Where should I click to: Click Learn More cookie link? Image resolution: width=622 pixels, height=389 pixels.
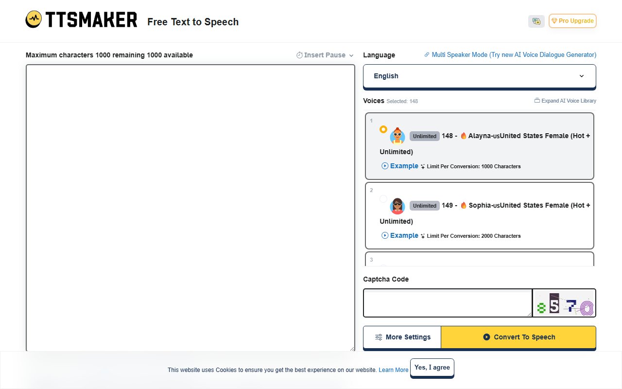pyautogui.click(x=394, y=370)
